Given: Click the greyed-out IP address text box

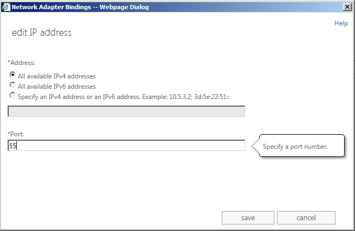Looking at the screenshot, I should [x=126, y=111].
